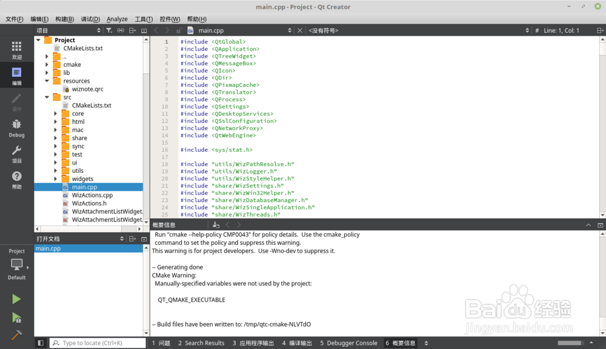Click the Line and Column indicator
Image resolution: width=606 pixels, height=349 pixels.
tap(561, 30)
